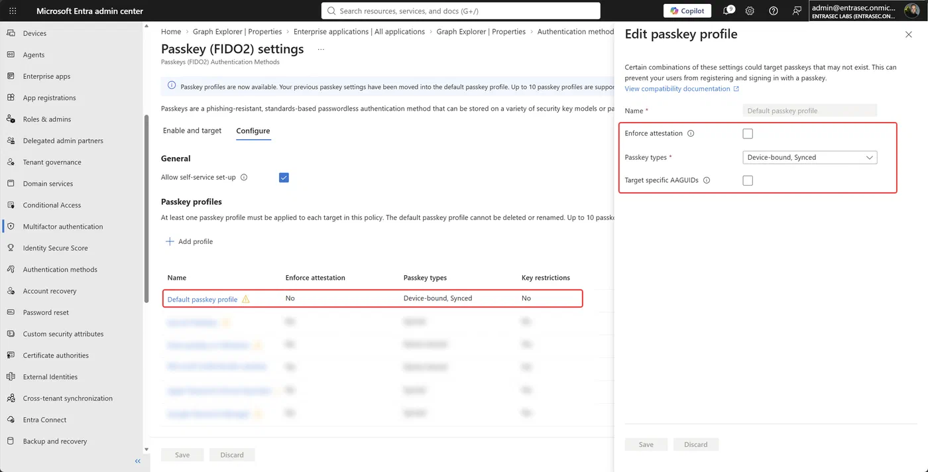Click the Enterprise apps sidebar icon

tap(11, 76)
